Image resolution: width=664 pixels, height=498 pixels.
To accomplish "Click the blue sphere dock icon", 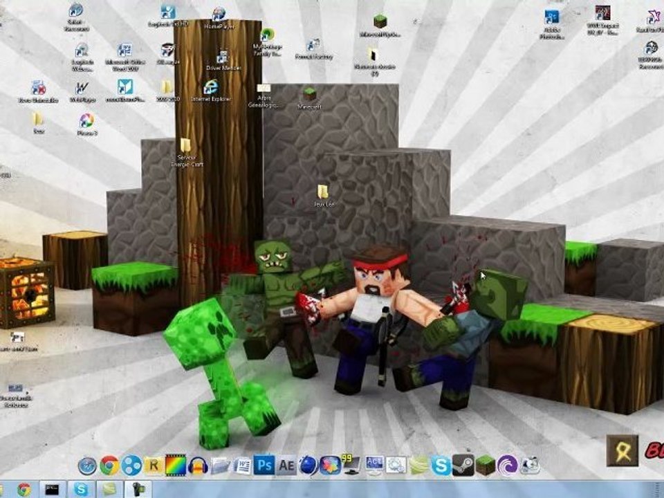I will [x=308, y=465].
